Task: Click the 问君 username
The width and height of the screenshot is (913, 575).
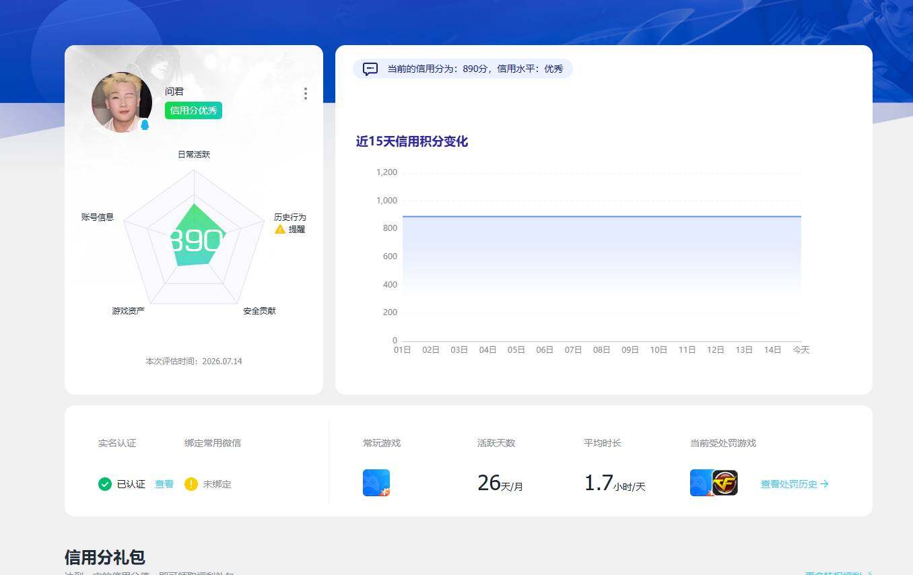Action: (174, 92)
